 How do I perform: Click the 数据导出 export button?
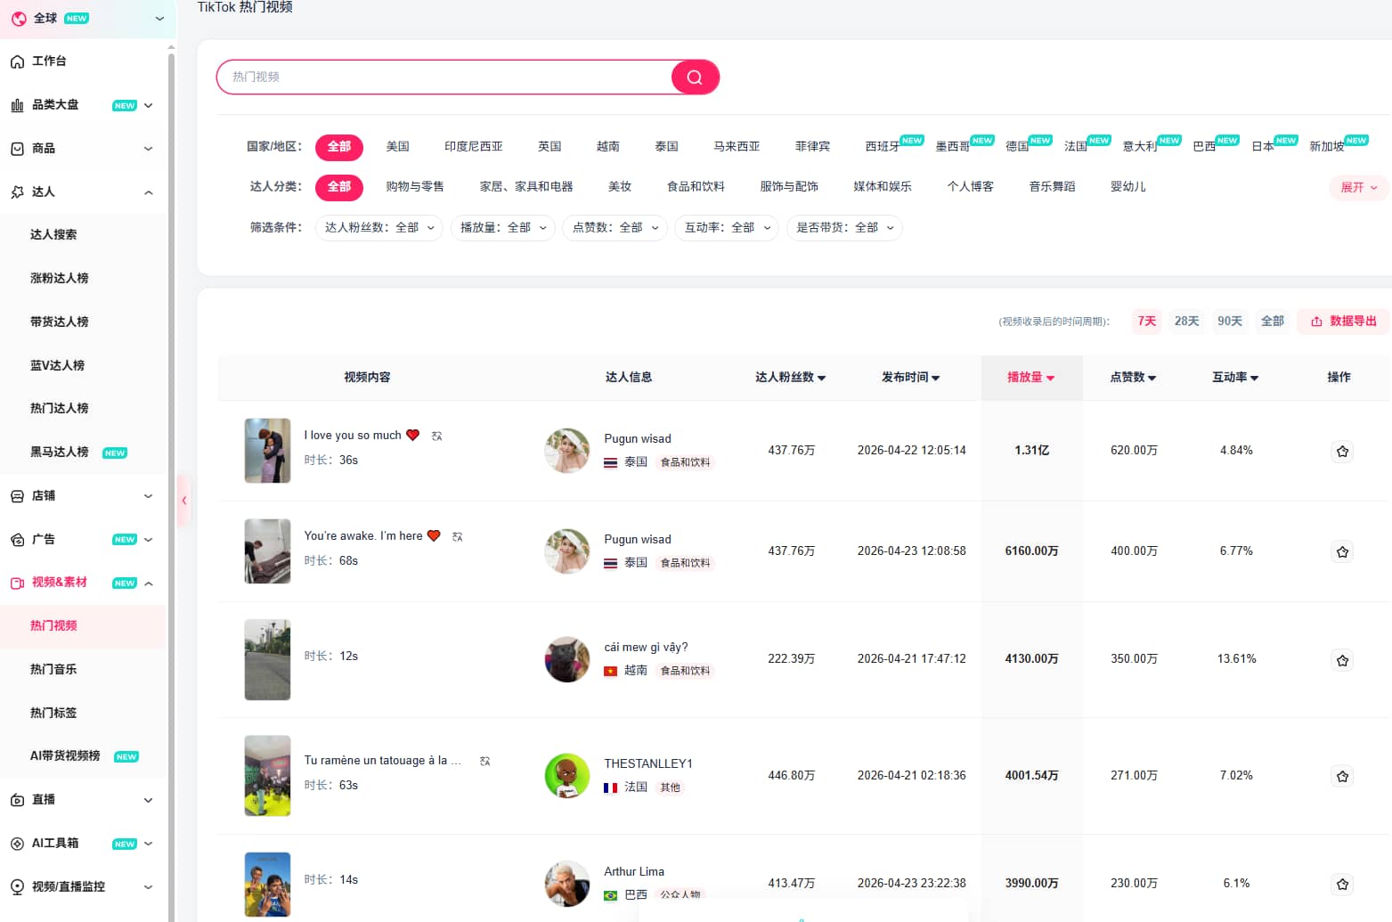coord(1344,321)
